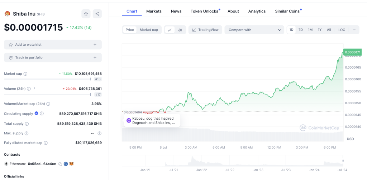Click the #17 volume rank badge
367x180 pixels.
(x=98, y=94)
